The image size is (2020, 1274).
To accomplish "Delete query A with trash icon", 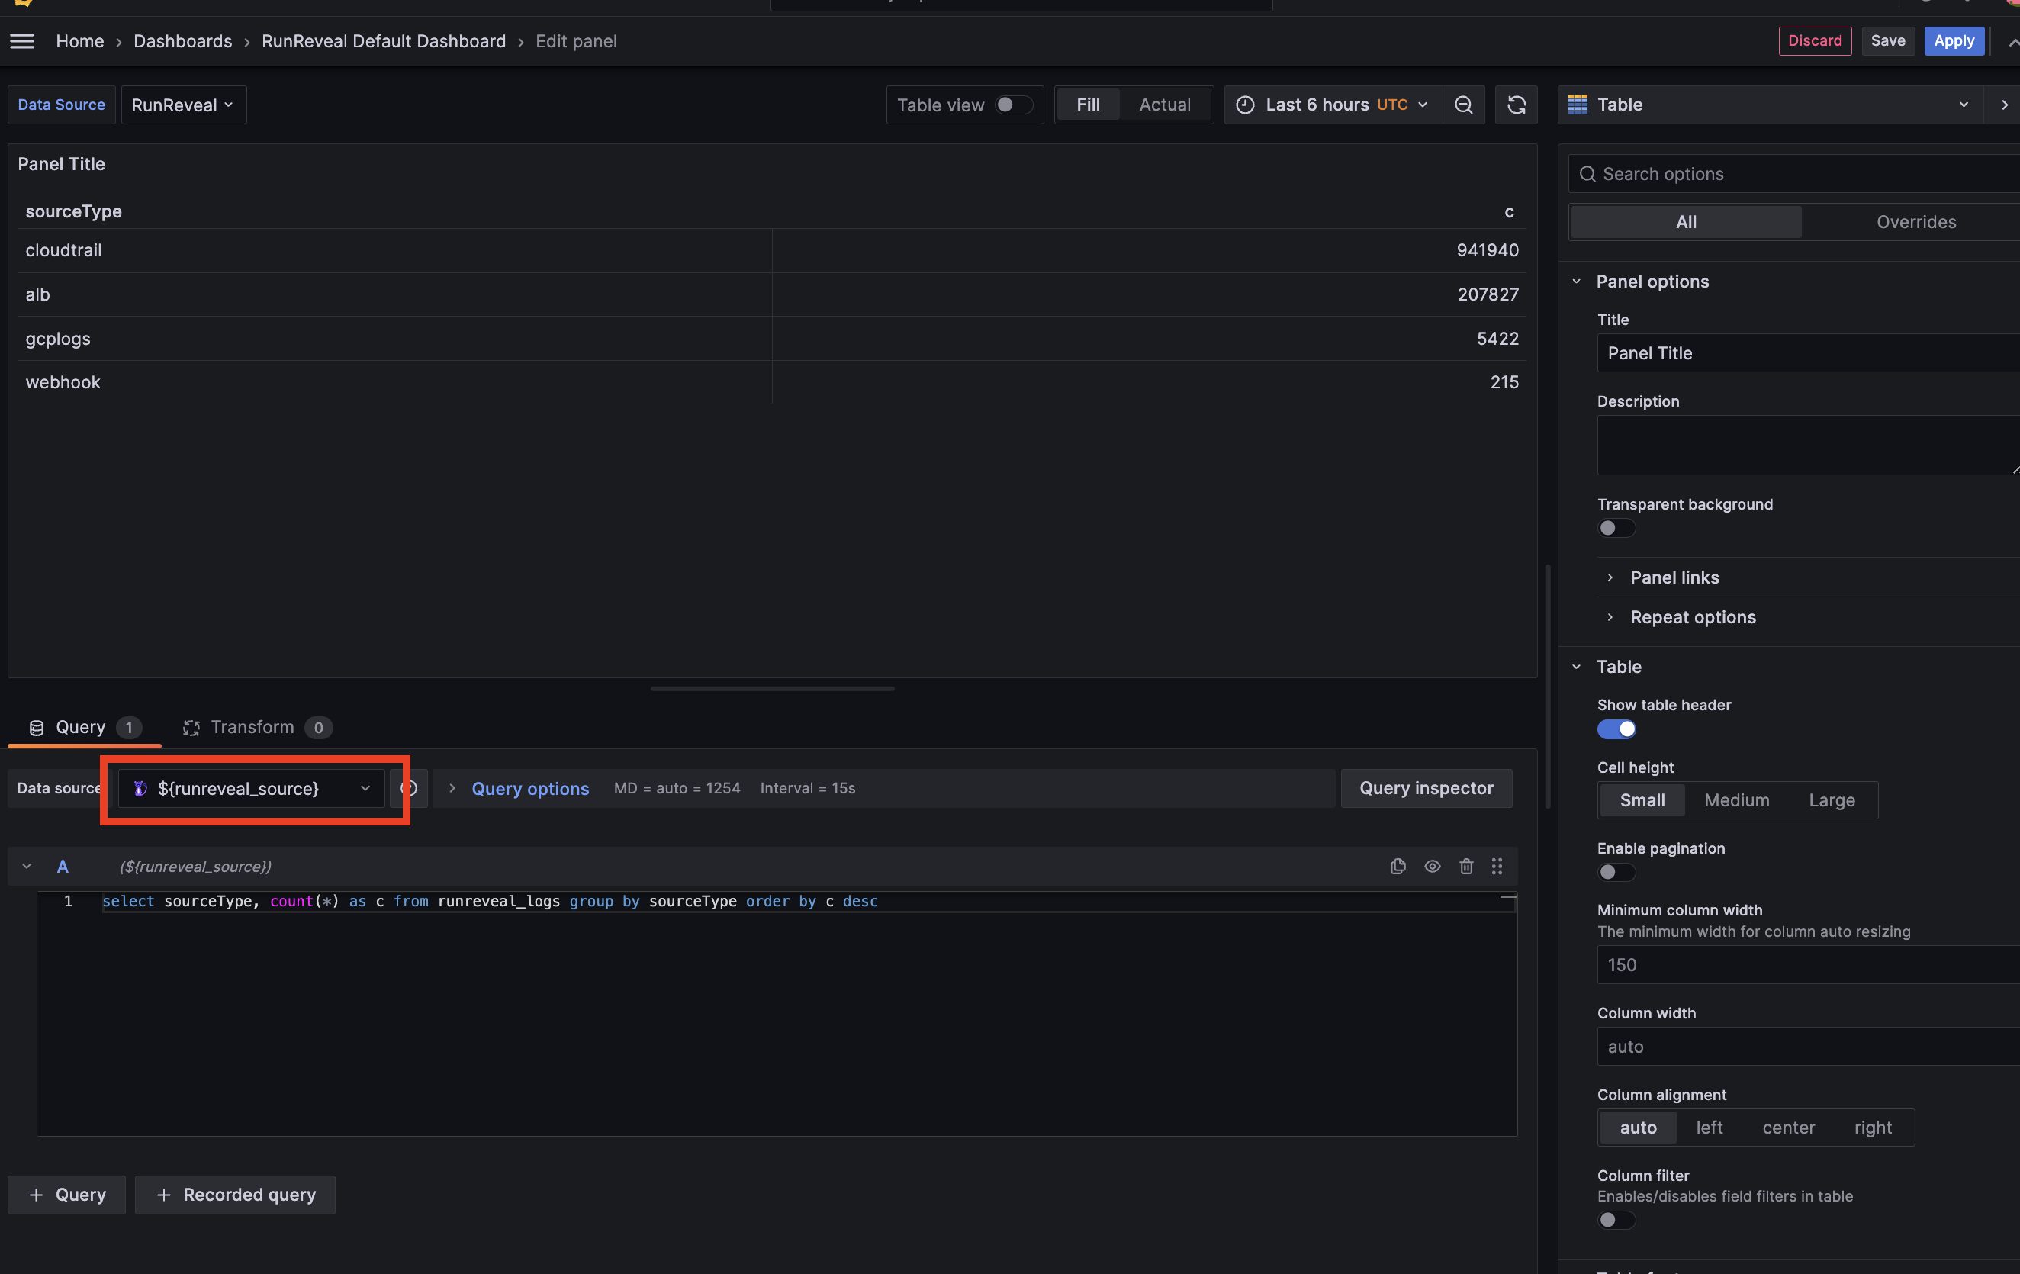I will coord(1465,867).
